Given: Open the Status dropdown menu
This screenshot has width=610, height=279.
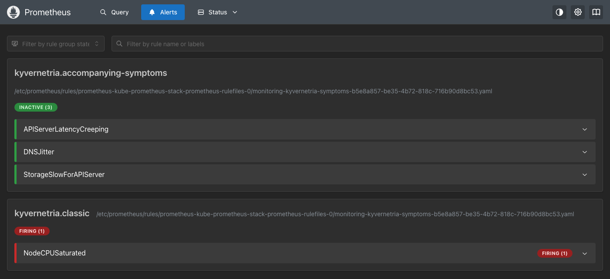Looking at the screenshot, I should (x=217, y=12).
